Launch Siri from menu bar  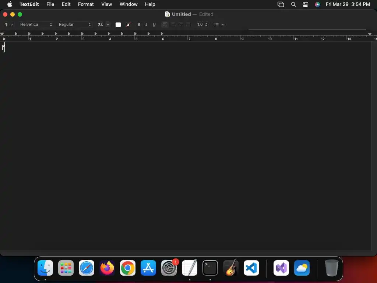(317, 4)
